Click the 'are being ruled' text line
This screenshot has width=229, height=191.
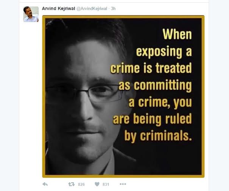tap(152, 119)
